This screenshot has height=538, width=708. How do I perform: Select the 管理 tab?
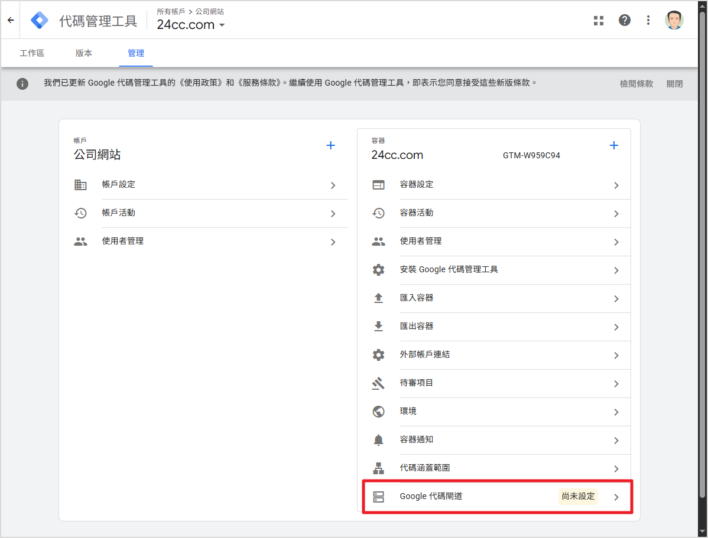coord(136,53)
